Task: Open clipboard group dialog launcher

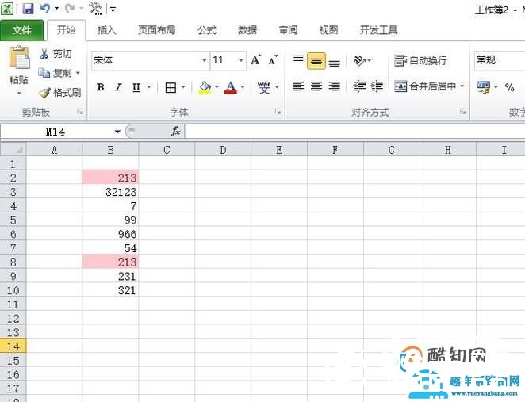Action: [x=79, y=112]
